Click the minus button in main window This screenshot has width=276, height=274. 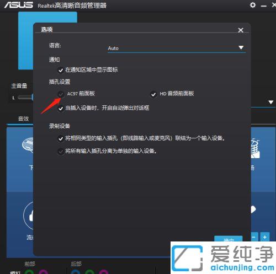254,237
